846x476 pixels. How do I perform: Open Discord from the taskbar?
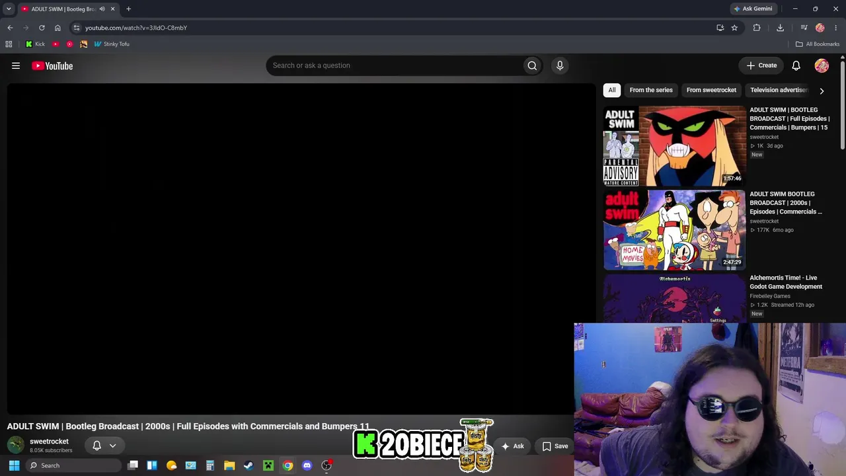307,465
